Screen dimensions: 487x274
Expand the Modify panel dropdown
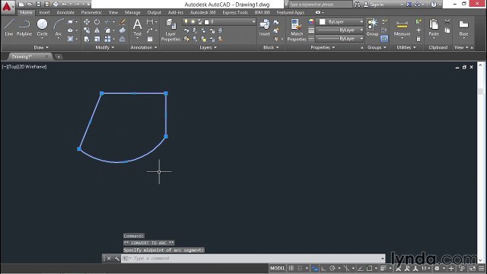coord(105,47)
